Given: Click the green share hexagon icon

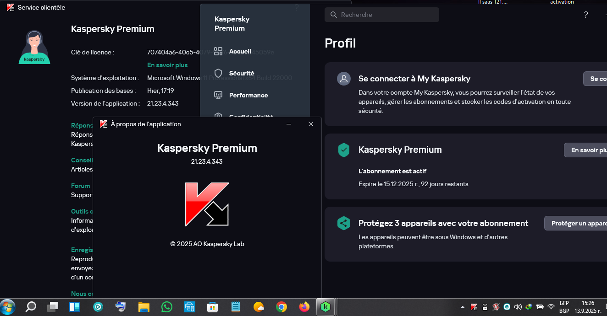Looking at the screenshot, I should (x=344, y=223).
